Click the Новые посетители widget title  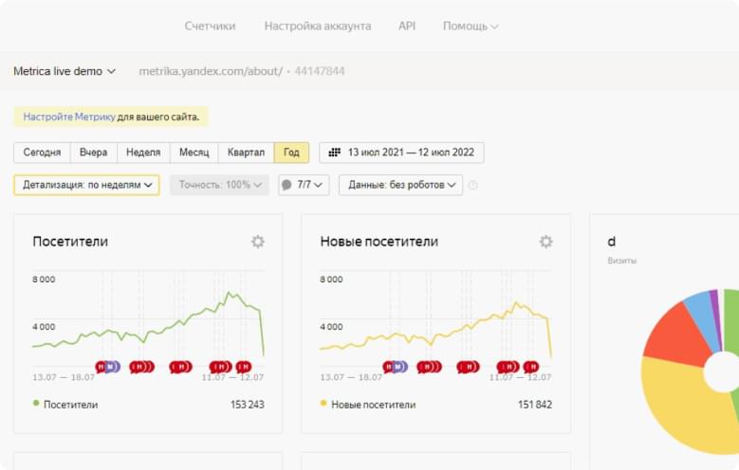pyautogui.click(x=379, y=242)
